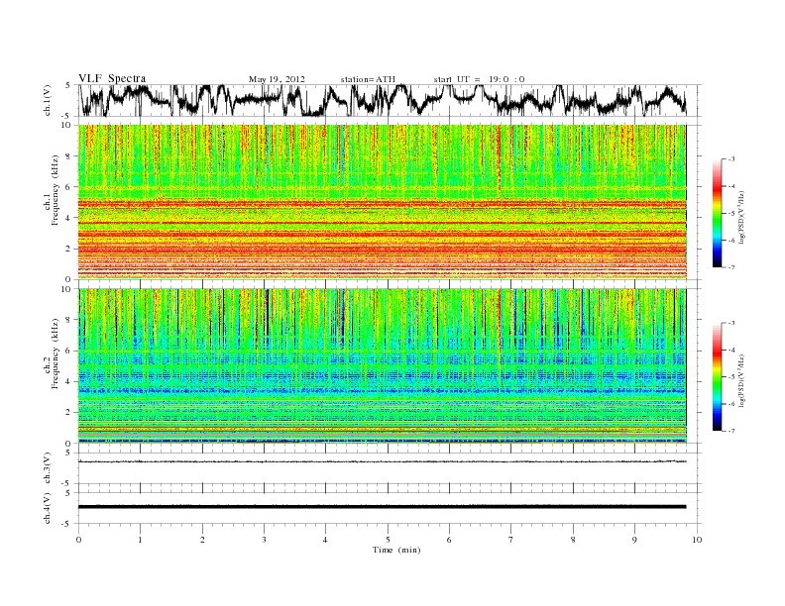Click the "10" tick label on the time axis
Viewport: 785px width, 606px height.
point(697,540)
